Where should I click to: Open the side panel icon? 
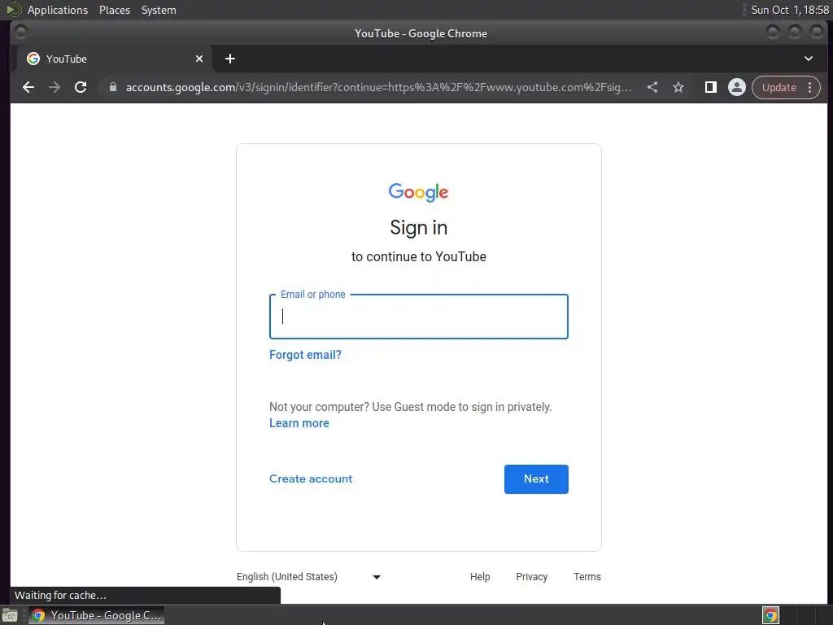[x=711, y=87]
